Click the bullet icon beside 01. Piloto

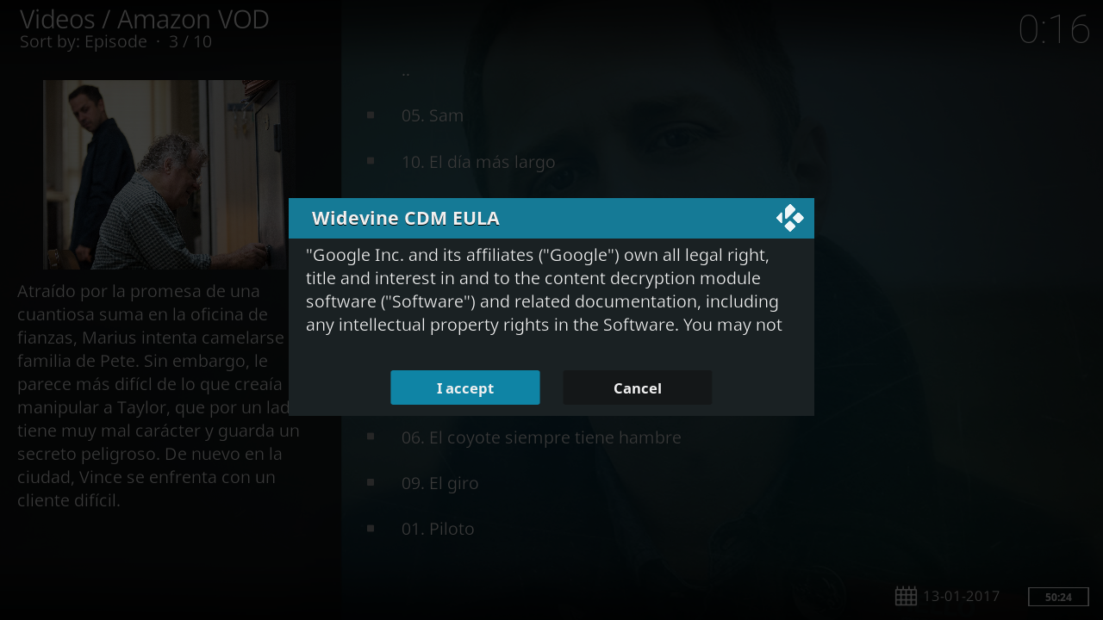tap(371, 528)
